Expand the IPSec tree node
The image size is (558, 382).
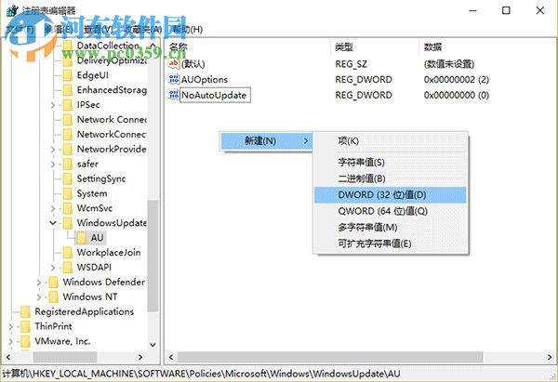coord(53,105)
